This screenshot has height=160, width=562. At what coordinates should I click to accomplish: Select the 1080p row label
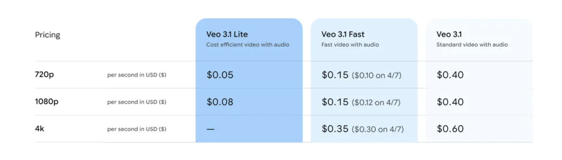pos(46,102)
